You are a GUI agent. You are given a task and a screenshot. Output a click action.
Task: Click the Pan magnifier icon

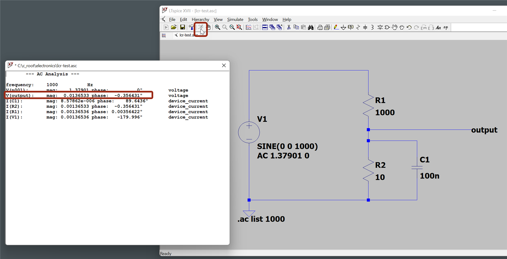click(x=225, y=27)
